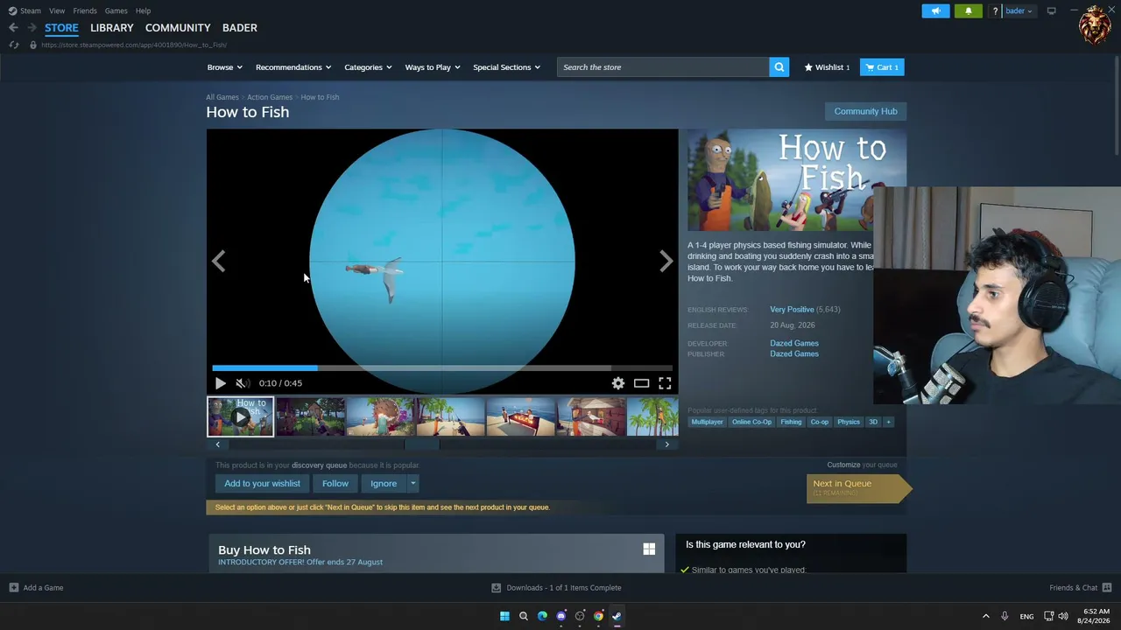Select the forest cabin screenshot thumbnail
This screenshot has width=1121, height=630.
pyautogui.click(x=311, y=416)
